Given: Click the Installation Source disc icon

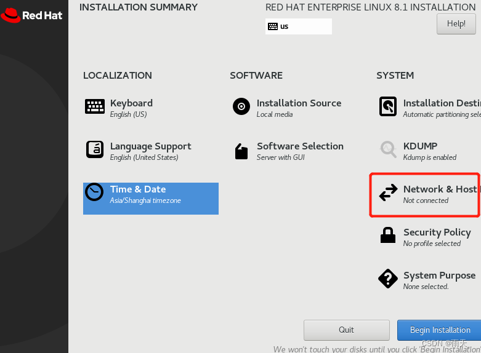Looking at the screenshot, I should [x=241, y=106].
